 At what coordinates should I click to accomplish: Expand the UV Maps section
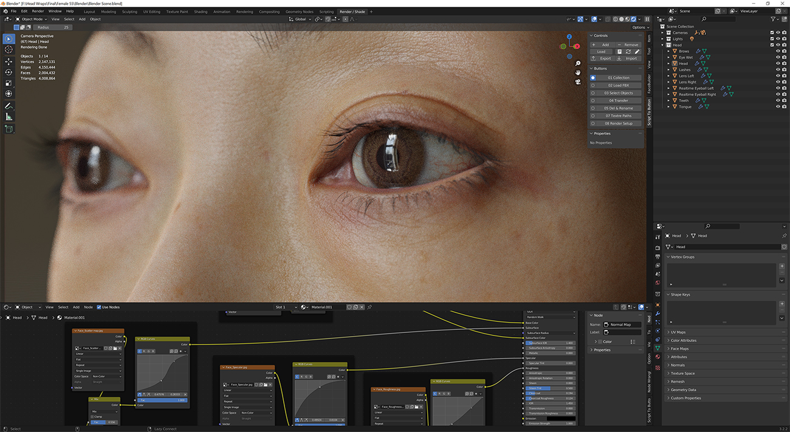click(678, 332)
